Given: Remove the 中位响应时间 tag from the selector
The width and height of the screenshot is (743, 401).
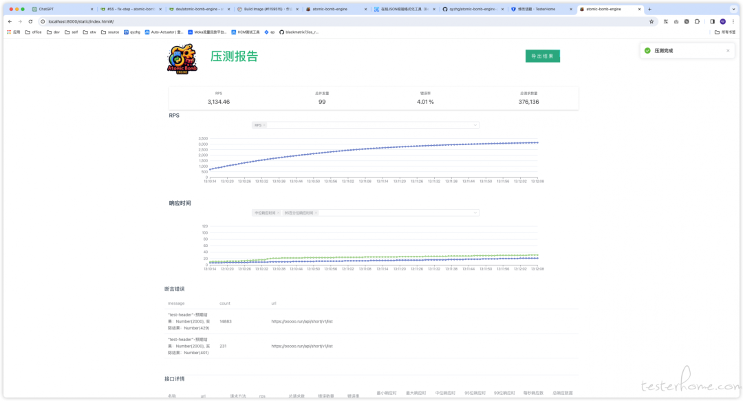Looking at the screenshot, I should click(280, 213).
